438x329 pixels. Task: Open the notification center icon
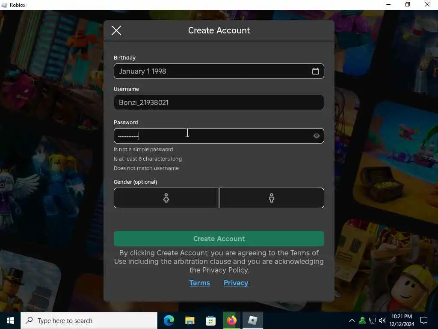(x=424, y=320)
